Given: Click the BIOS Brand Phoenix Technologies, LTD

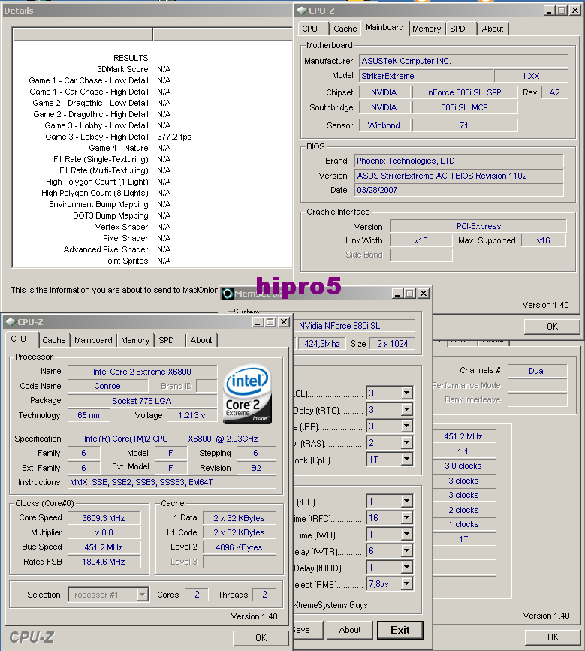Looking at the screenshot, I should coord(459,161).
